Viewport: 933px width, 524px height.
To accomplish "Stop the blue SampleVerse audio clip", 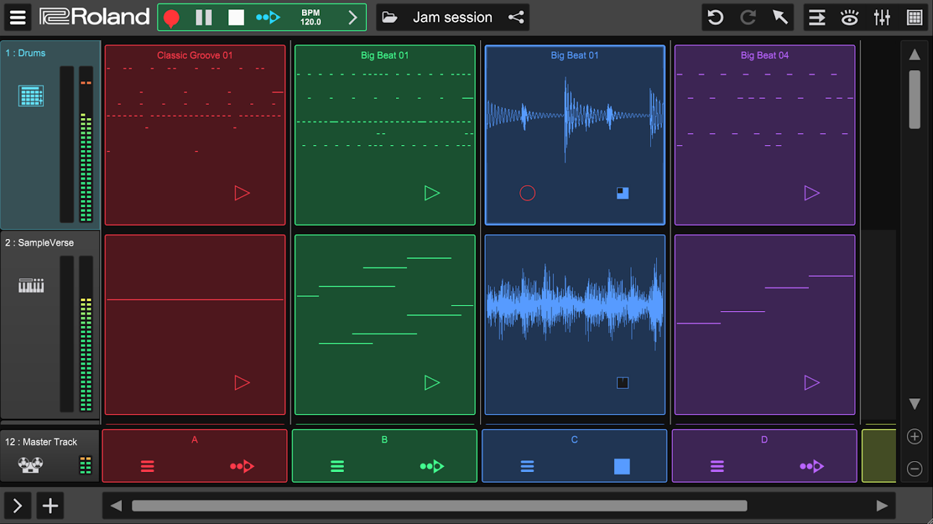I will coord(622,382).
